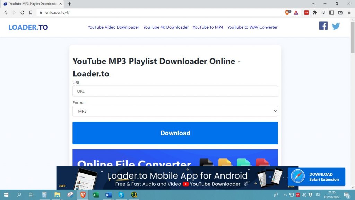
Task: Bookmark this page using the bookmark icon
Action: coord(31,12)
